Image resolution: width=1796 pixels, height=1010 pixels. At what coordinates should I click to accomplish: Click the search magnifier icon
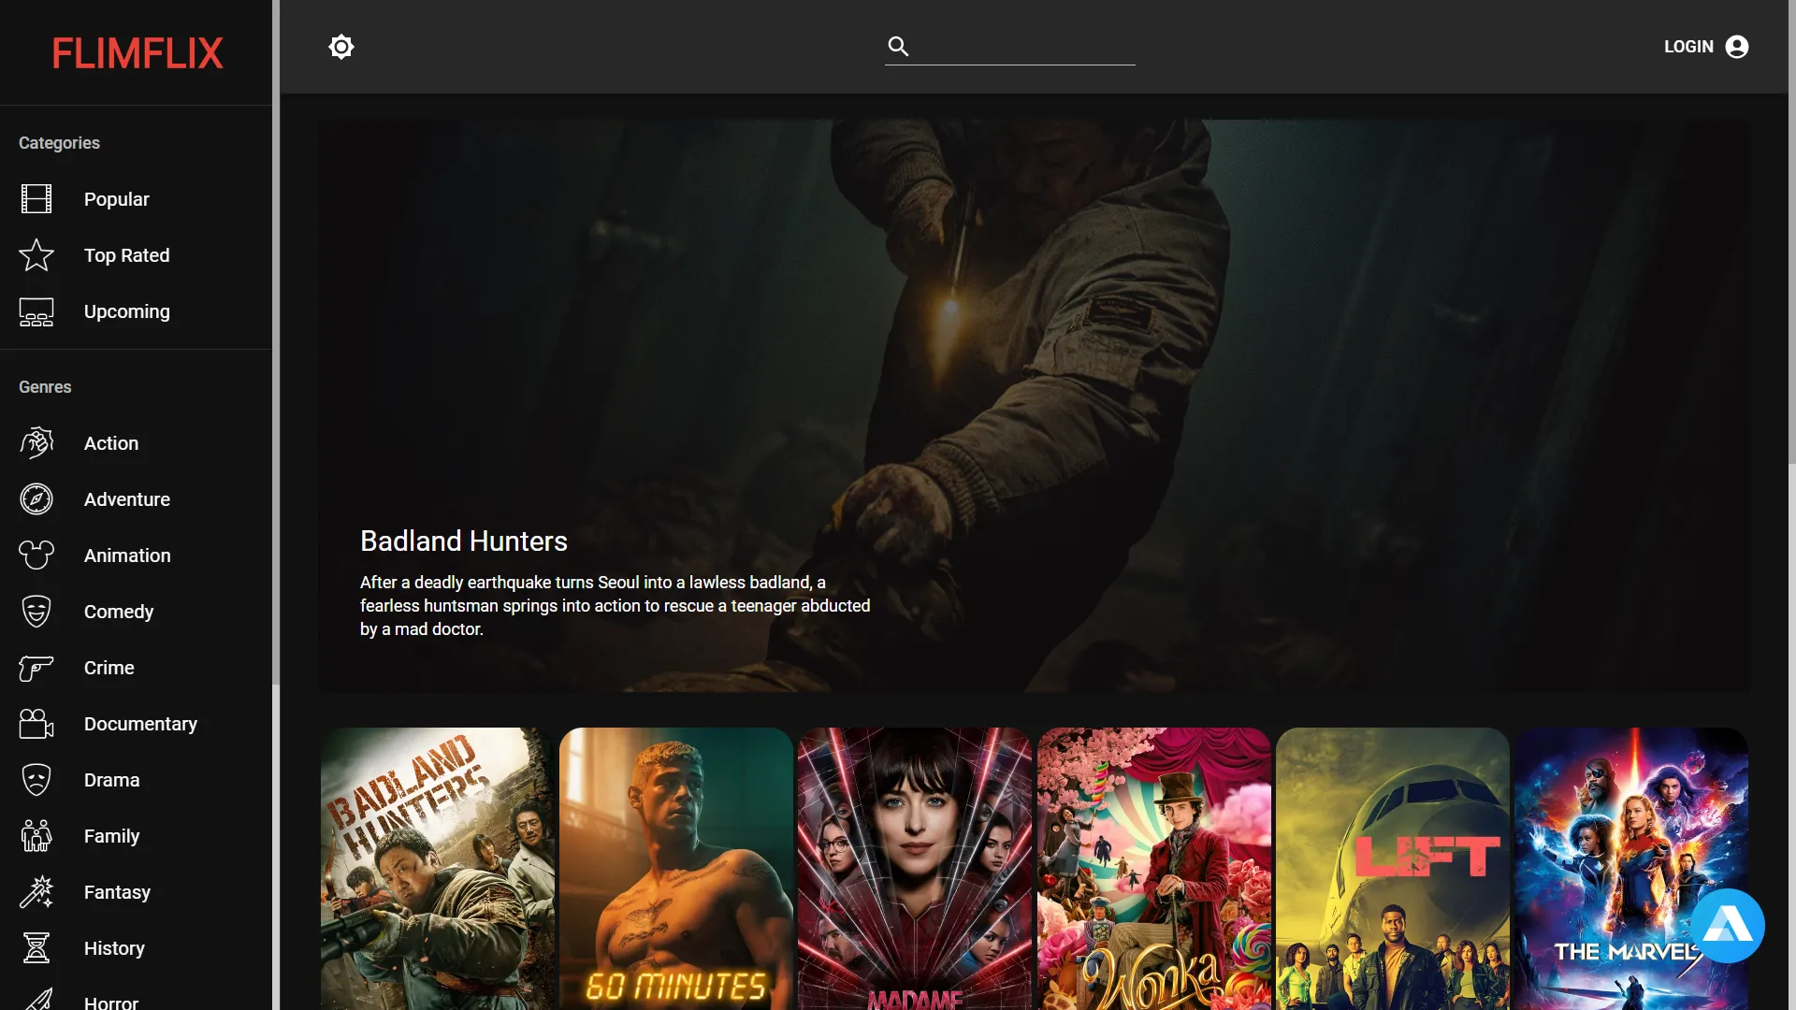[898, 46]
